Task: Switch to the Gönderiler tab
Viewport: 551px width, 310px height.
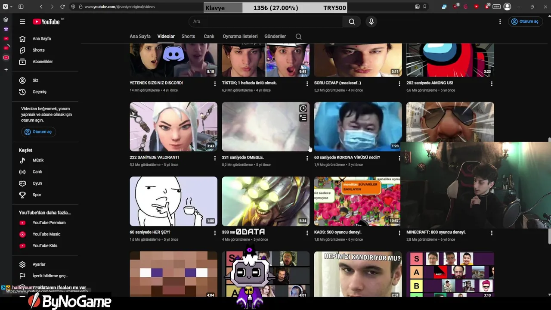Action: (275, 37)
